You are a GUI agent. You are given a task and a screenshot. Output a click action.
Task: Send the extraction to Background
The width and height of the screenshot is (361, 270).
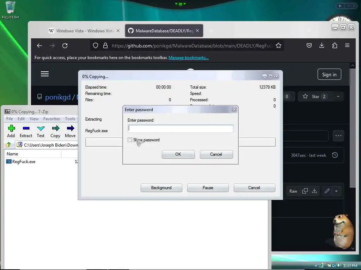click(161, 188)
